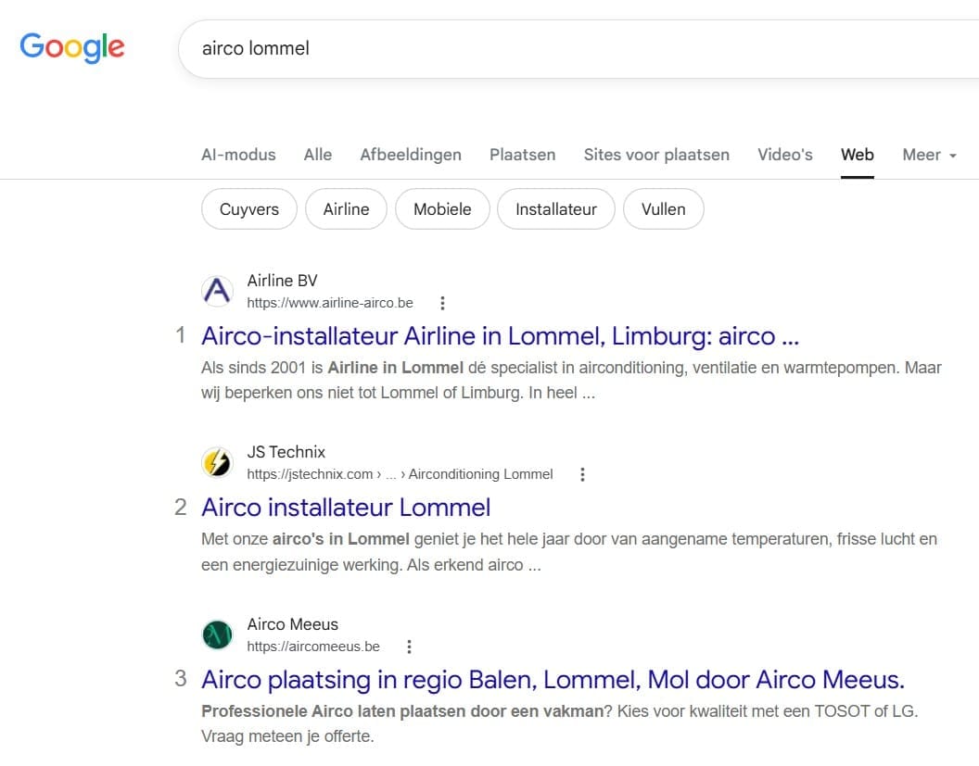Expand the Meer dropdown

(x=929, y=155)
